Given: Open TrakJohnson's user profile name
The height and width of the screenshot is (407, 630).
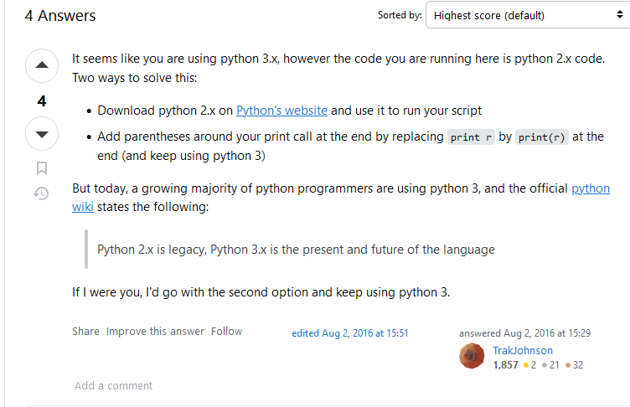Looking at the screenshot, I should (x=523, y=350).
